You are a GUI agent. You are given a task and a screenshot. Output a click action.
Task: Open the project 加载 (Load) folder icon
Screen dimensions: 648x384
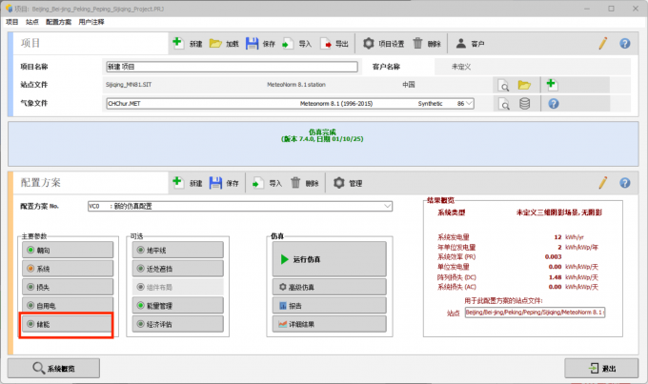coord(215,43)
